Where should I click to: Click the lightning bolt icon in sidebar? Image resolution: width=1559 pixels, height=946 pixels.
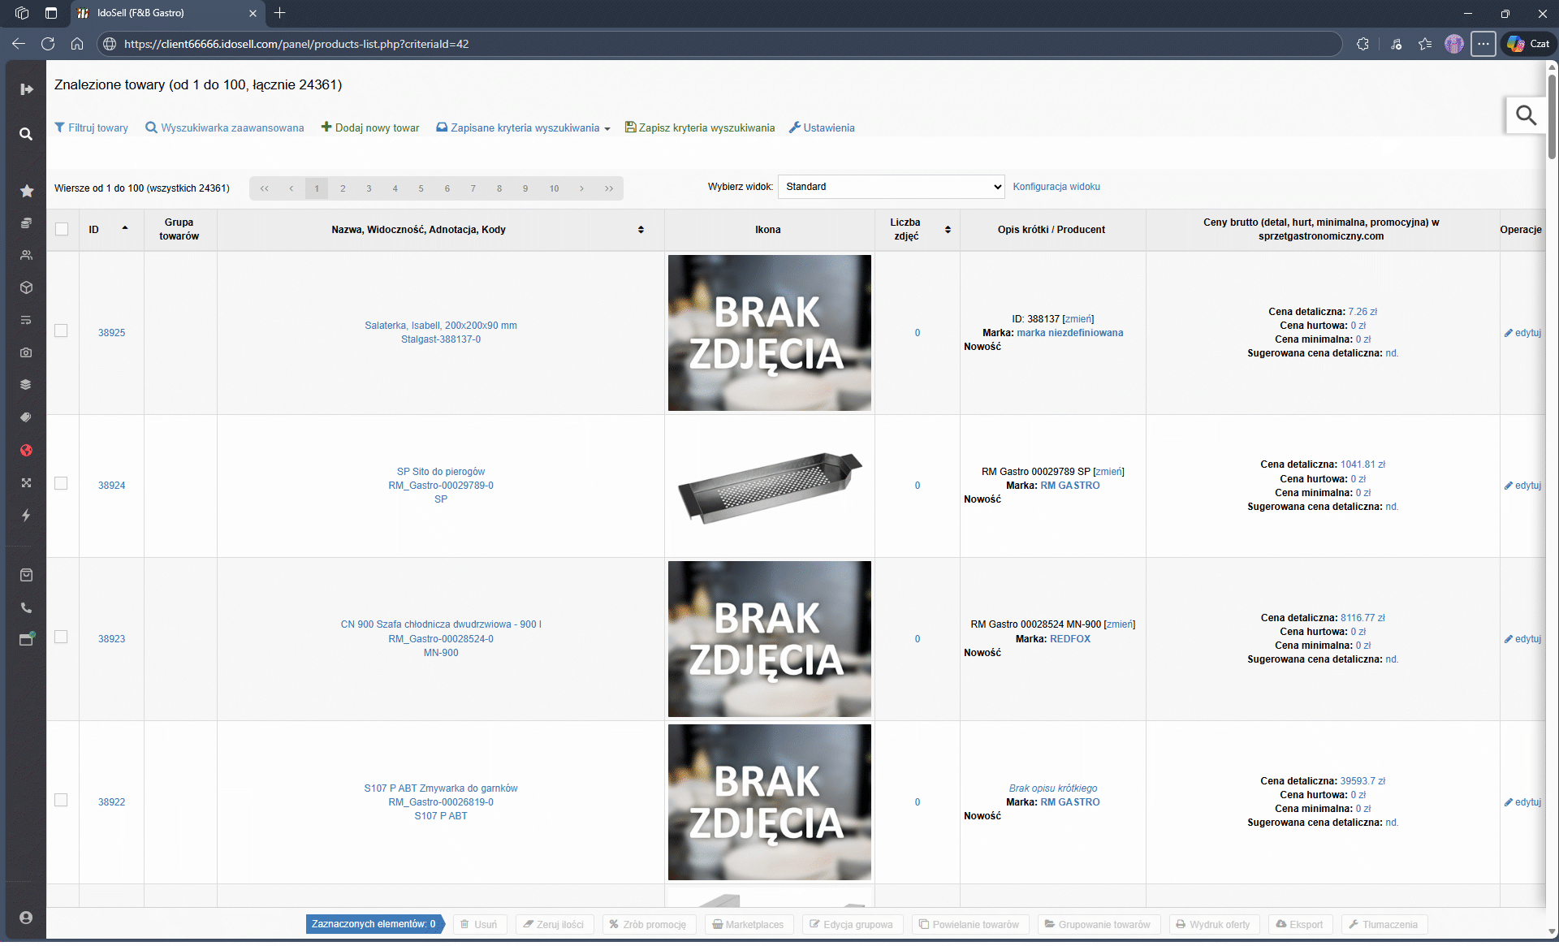coord(26,515)
